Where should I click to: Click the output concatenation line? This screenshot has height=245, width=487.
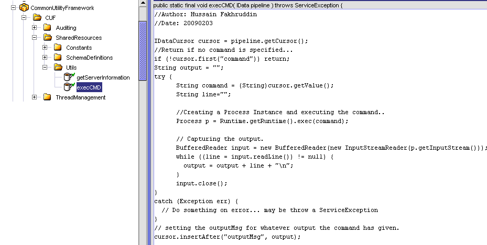(238, 165)
